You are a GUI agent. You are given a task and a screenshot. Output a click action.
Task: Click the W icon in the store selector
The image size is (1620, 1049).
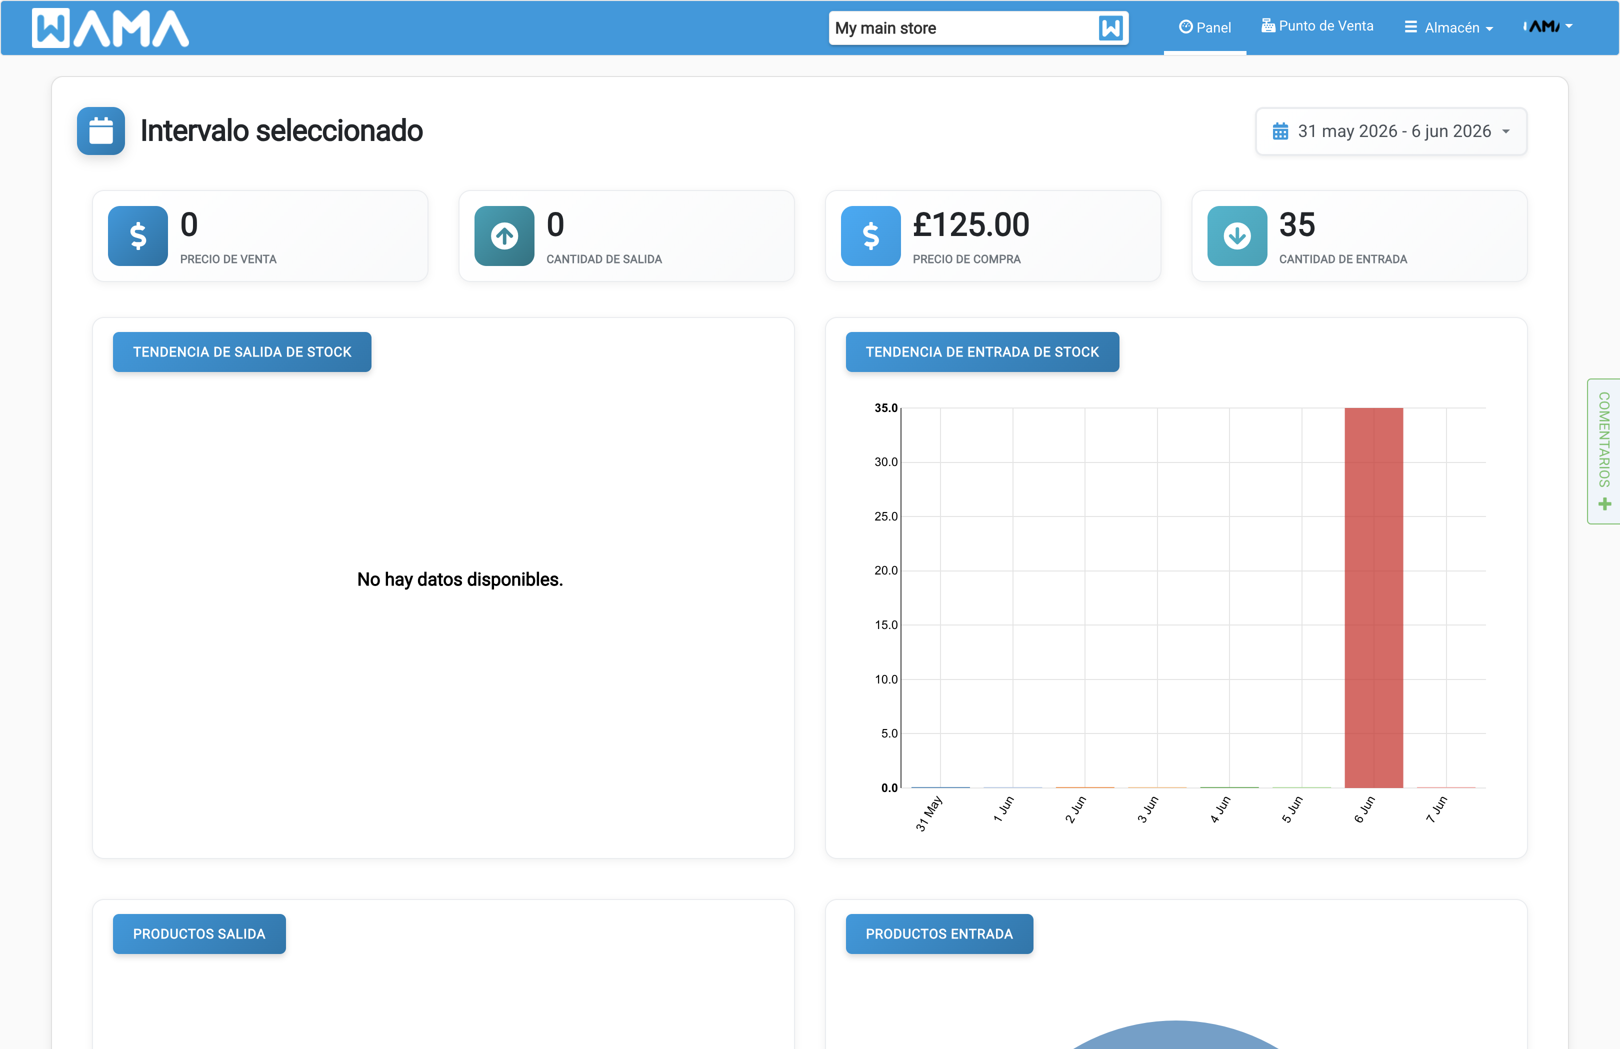pyautogui.click(x=1110, y=28)
